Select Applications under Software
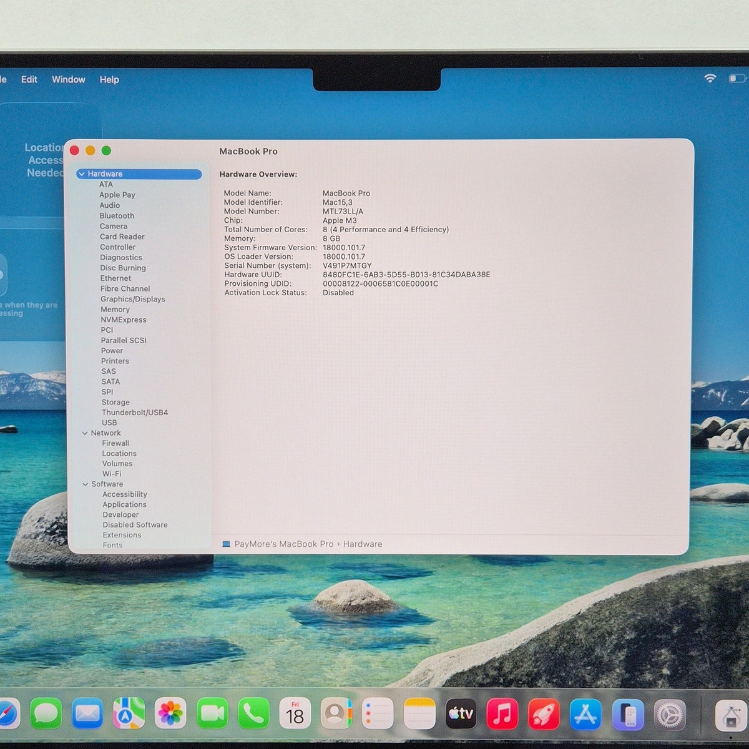This screenshot has height=749, width=749. pyautogui.click(x=125, y=505)
